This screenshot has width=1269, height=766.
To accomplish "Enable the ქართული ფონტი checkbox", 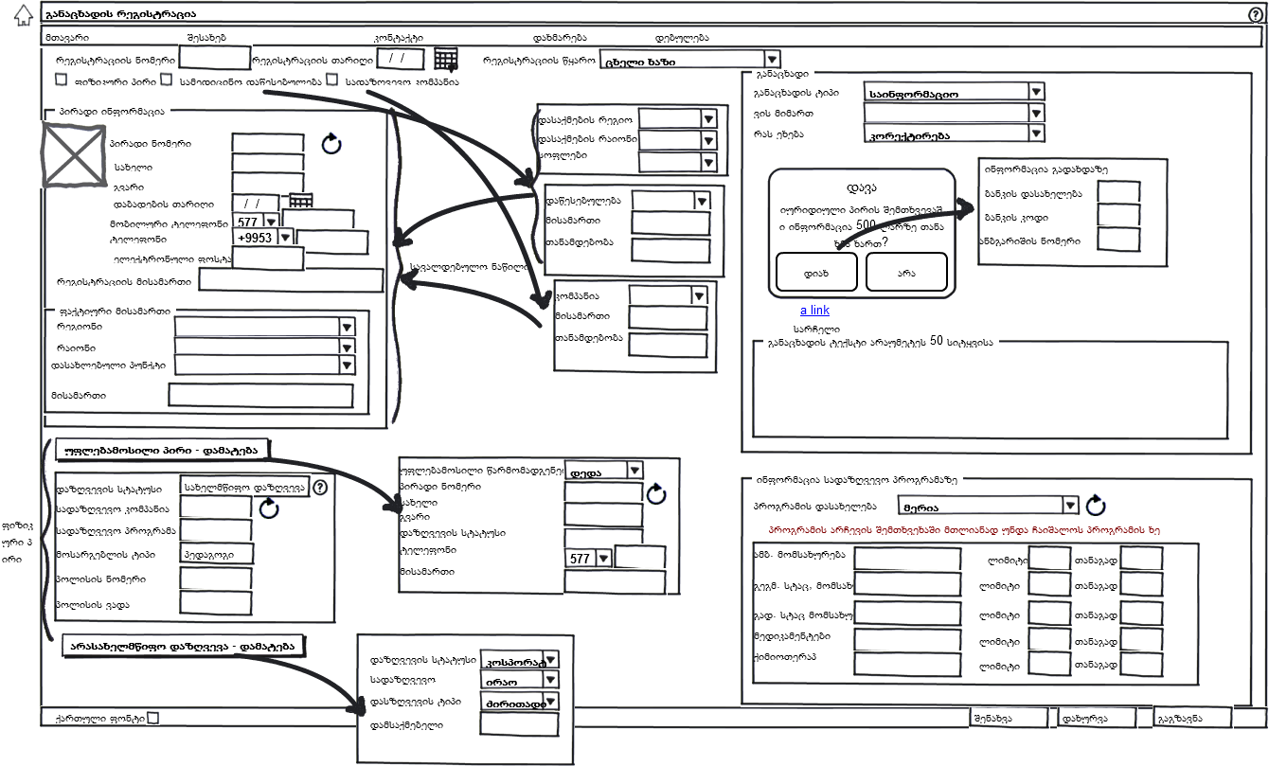I will [153, 718].
